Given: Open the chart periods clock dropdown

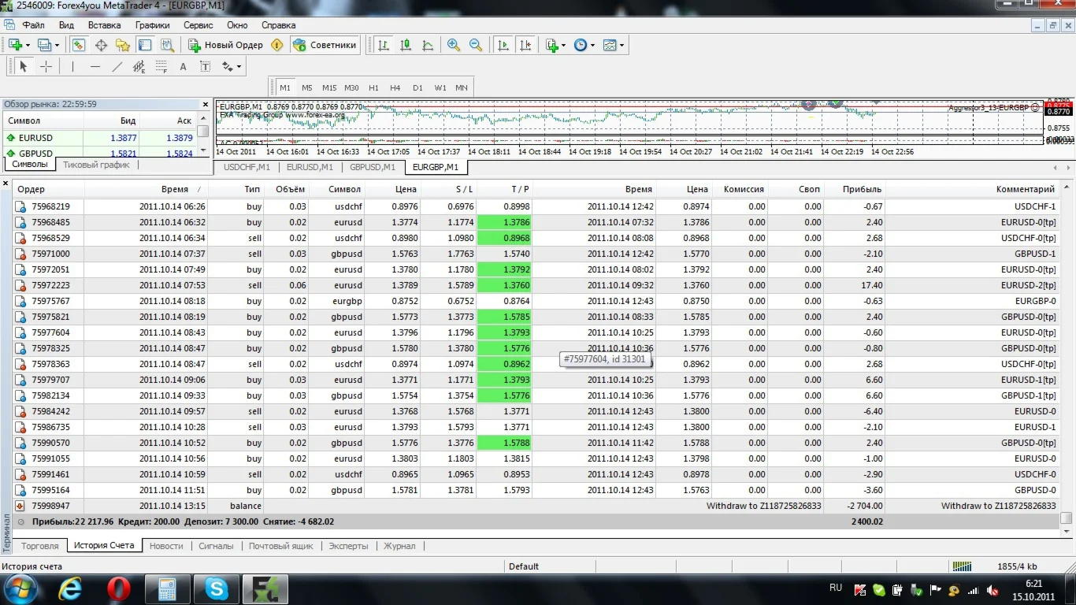Looking at the screenshot, I should tap(592, 45).
